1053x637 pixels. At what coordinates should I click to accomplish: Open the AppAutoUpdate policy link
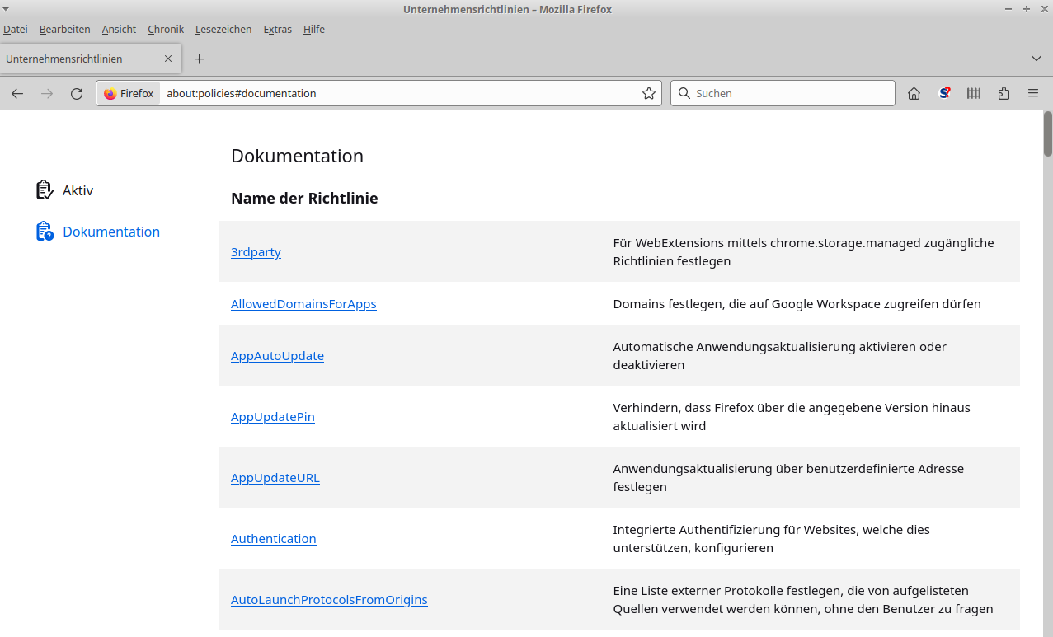277,356
